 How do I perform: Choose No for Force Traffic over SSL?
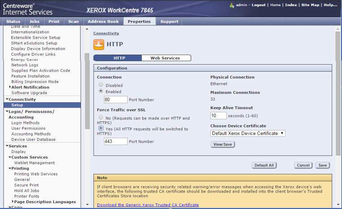pos(101,118)
